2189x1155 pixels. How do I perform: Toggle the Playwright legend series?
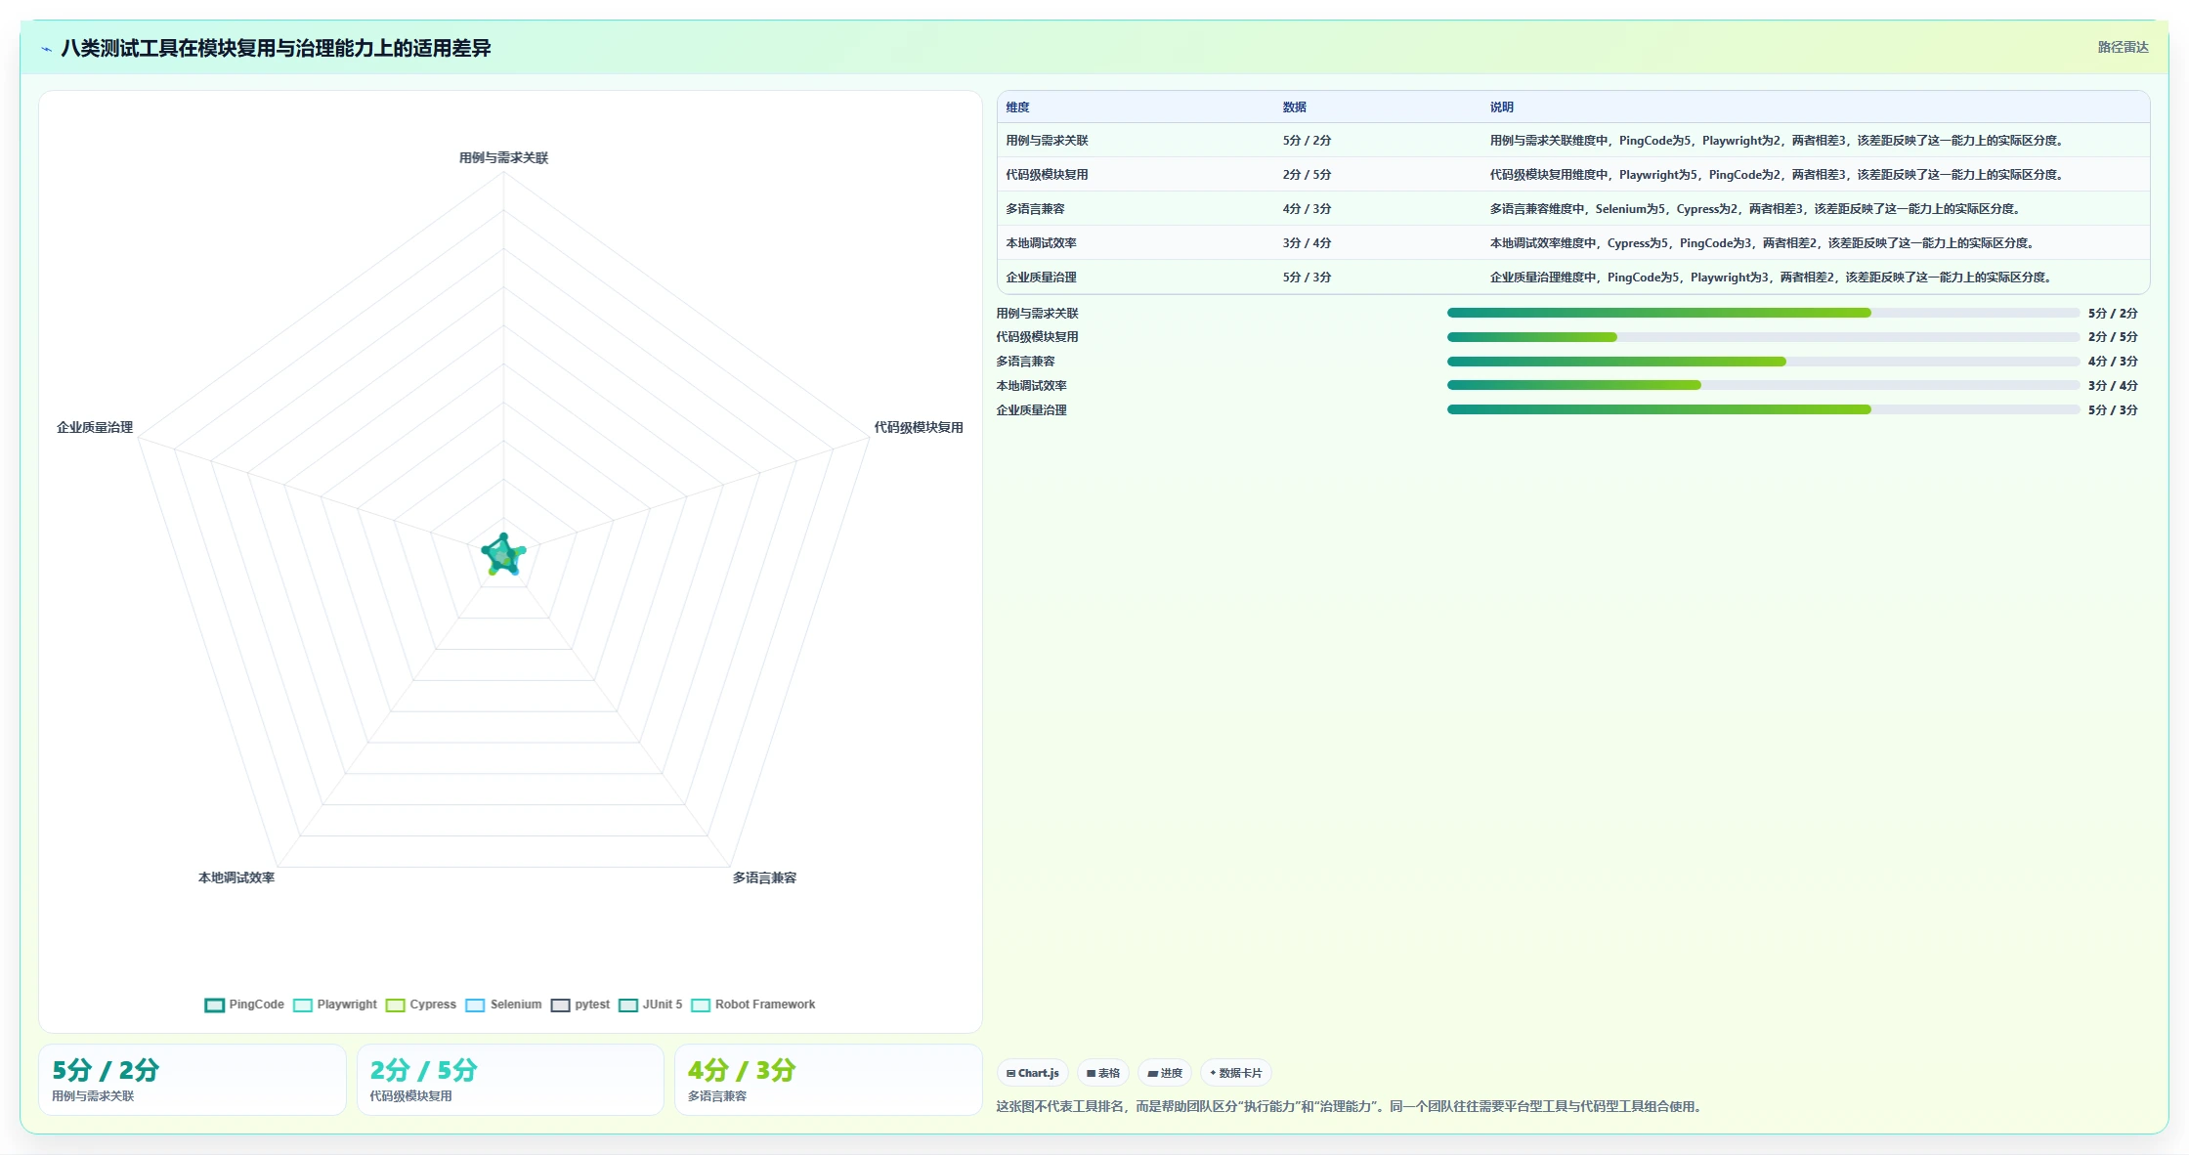click(x=335, y=1005)
